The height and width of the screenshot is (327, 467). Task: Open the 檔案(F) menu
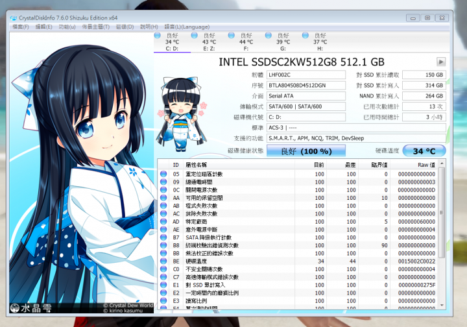(21, 27)
